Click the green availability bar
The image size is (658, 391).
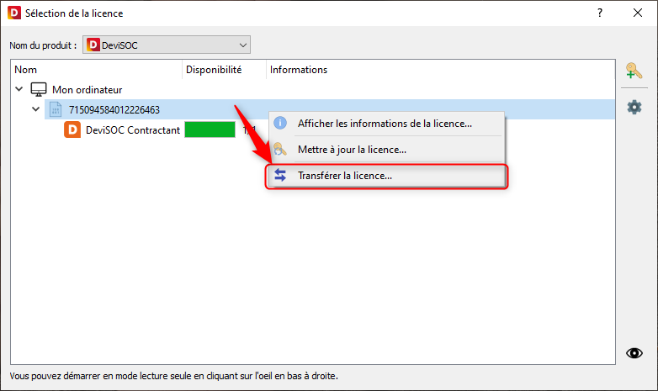click(210, 129)
